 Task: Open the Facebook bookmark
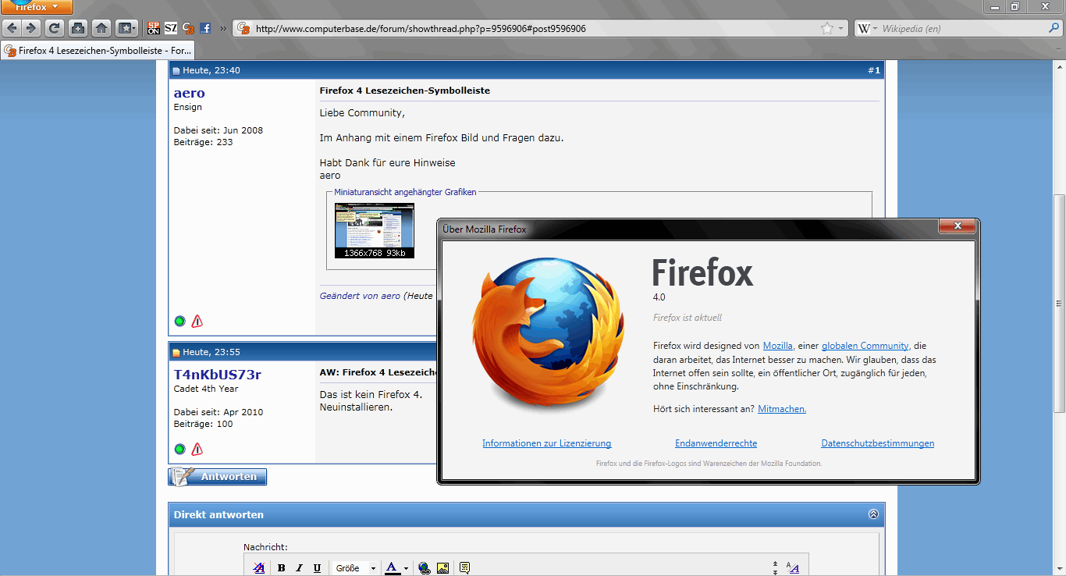click(205, 28)
